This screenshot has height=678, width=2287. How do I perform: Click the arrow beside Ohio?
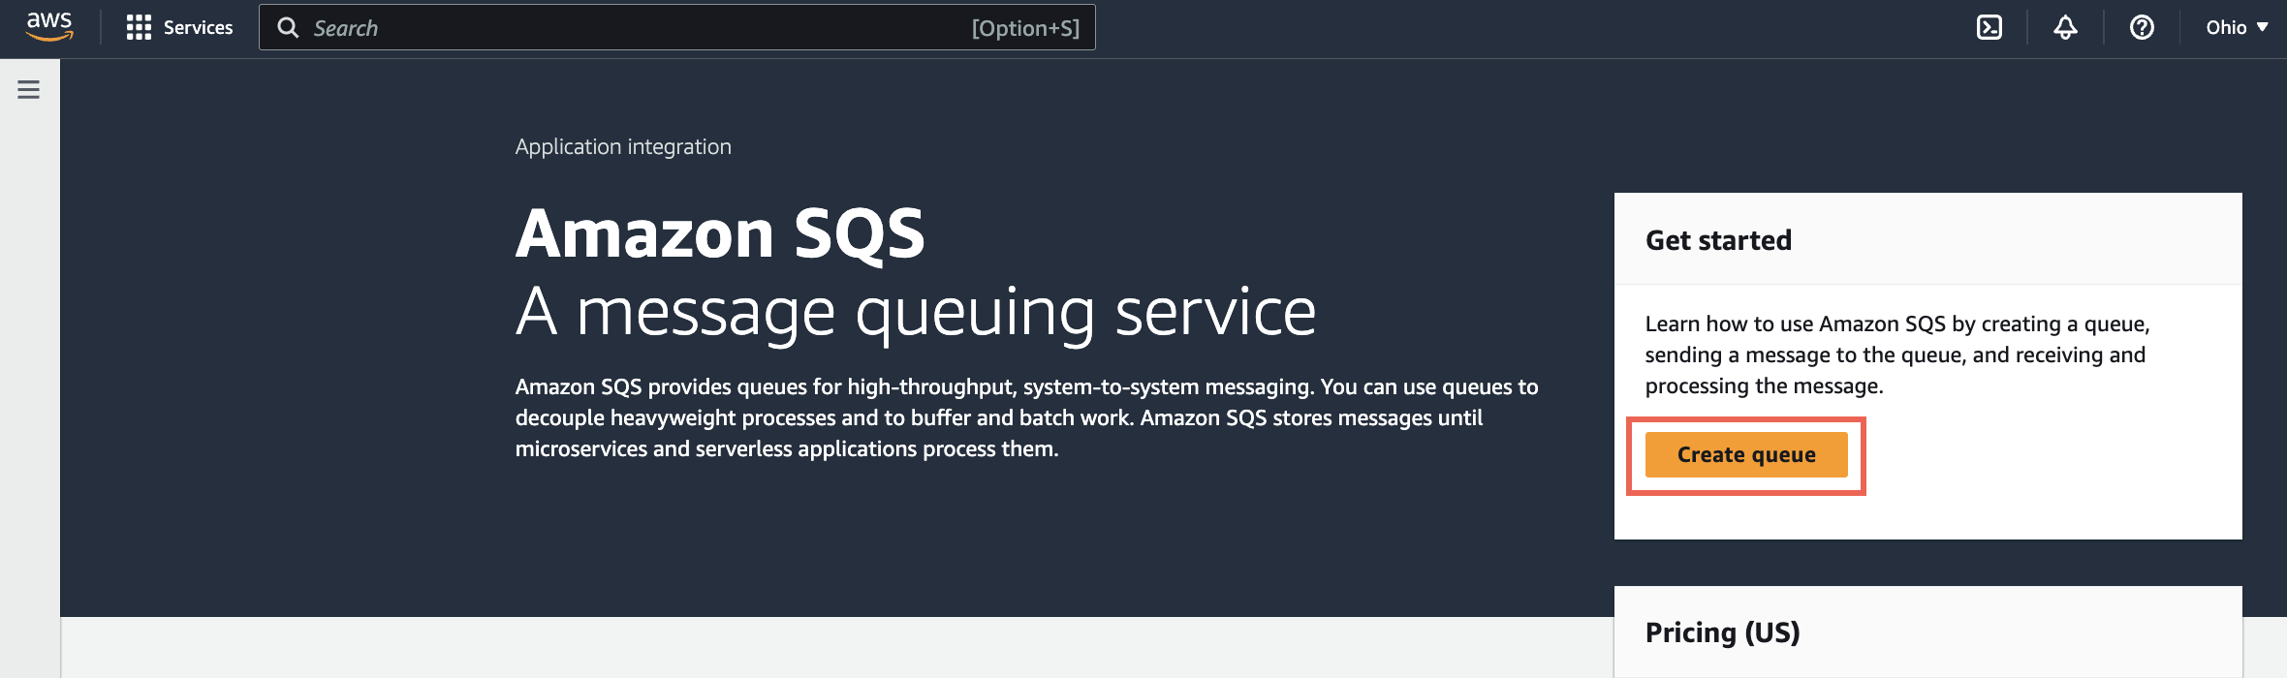[x=2263, y=27]
